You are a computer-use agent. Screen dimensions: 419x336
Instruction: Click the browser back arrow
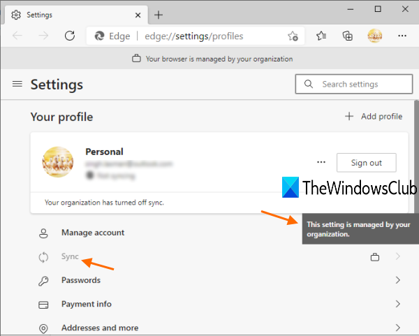[x=17, y=36]
